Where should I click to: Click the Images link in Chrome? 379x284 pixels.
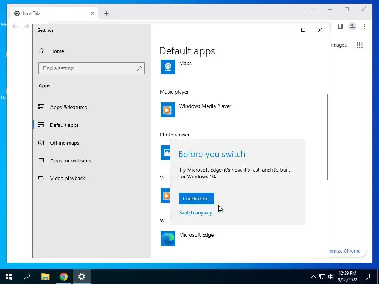tap(339, 45)
